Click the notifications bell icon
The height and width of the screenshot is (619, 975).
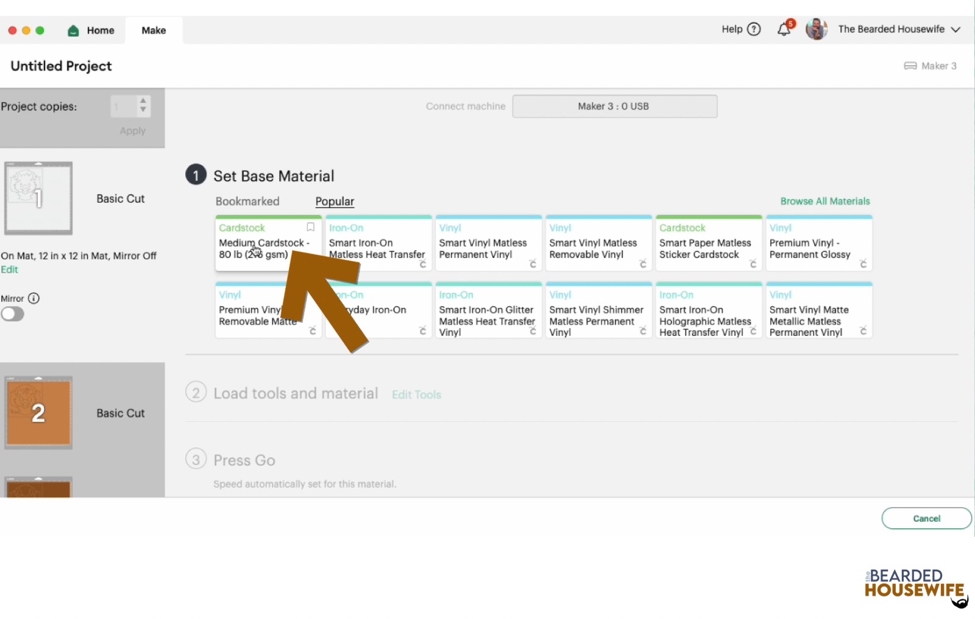tap(784, 29)
